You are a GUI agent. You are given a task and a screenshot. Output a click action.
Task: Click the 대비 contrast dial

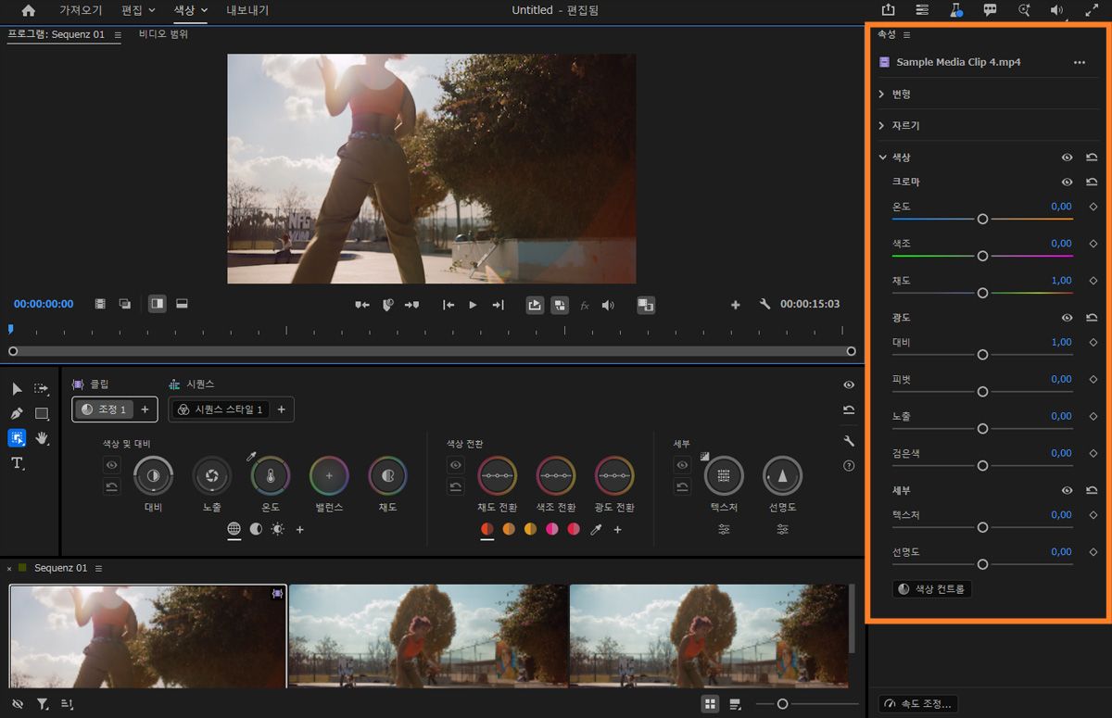point(153,476)
